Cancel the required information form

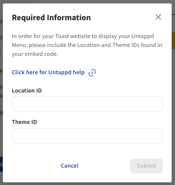pos(69,166)
